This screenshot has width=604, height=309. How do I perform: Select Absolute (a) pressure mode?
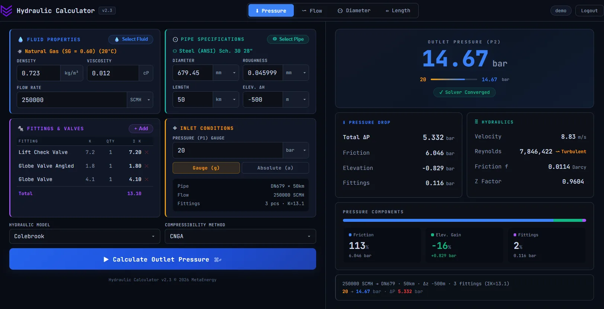pyautogui.click(x=275, y=168)
